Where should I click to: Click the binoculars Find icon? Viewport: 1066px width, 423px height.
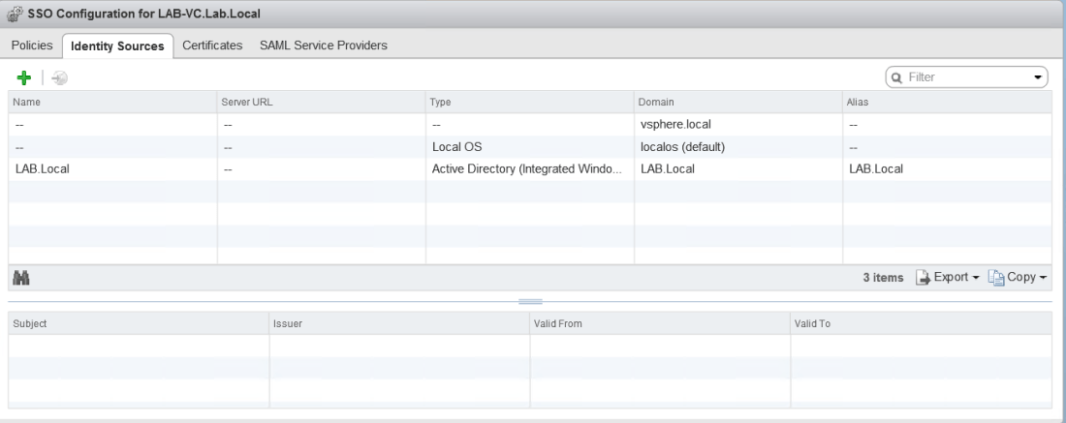19,278
